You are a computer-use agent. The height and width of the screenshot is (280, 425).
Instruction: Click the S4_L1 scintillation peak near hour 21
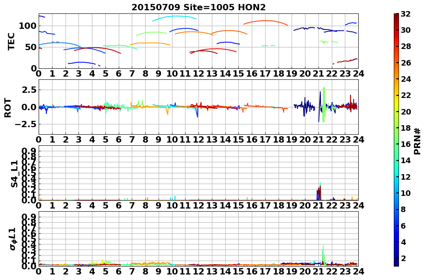click(x=319, y=191)
